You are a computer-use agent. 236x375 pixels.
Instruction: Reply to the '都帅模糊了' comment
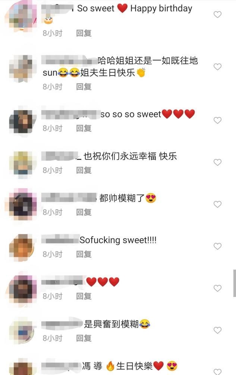[84, 213]
